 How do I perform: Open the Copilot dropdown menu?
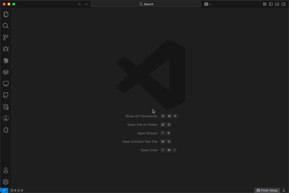click(x=207, y=4)
